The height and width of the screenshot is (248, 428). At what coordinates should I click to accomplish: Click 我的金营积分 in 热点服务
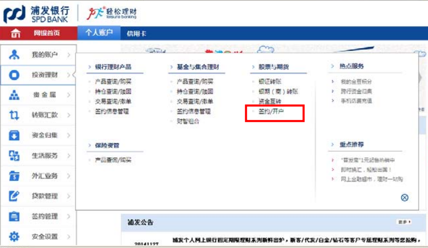[x=356, y=81]
